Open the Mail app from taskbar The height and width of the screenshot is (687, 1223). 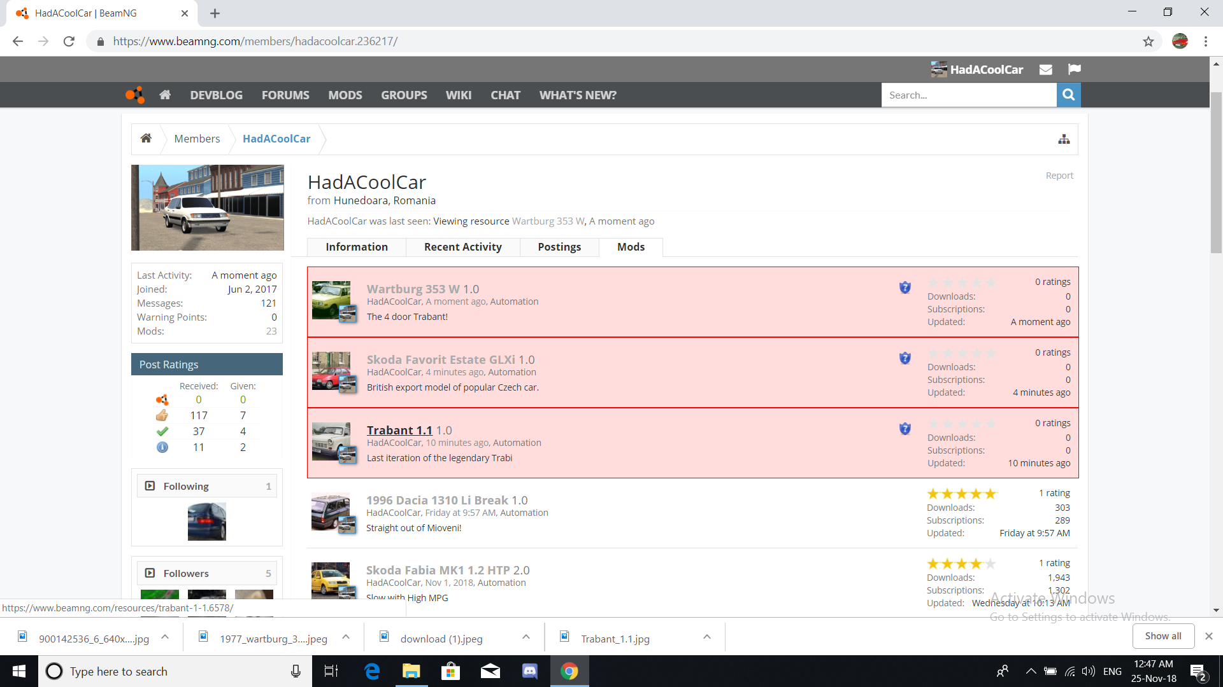tap(490, 671)
